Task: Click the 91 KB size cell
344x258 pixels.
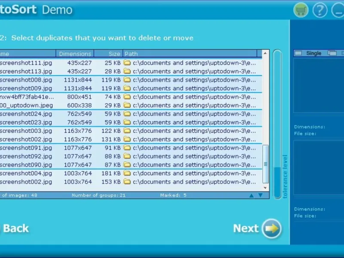Action: click(113, 148)
